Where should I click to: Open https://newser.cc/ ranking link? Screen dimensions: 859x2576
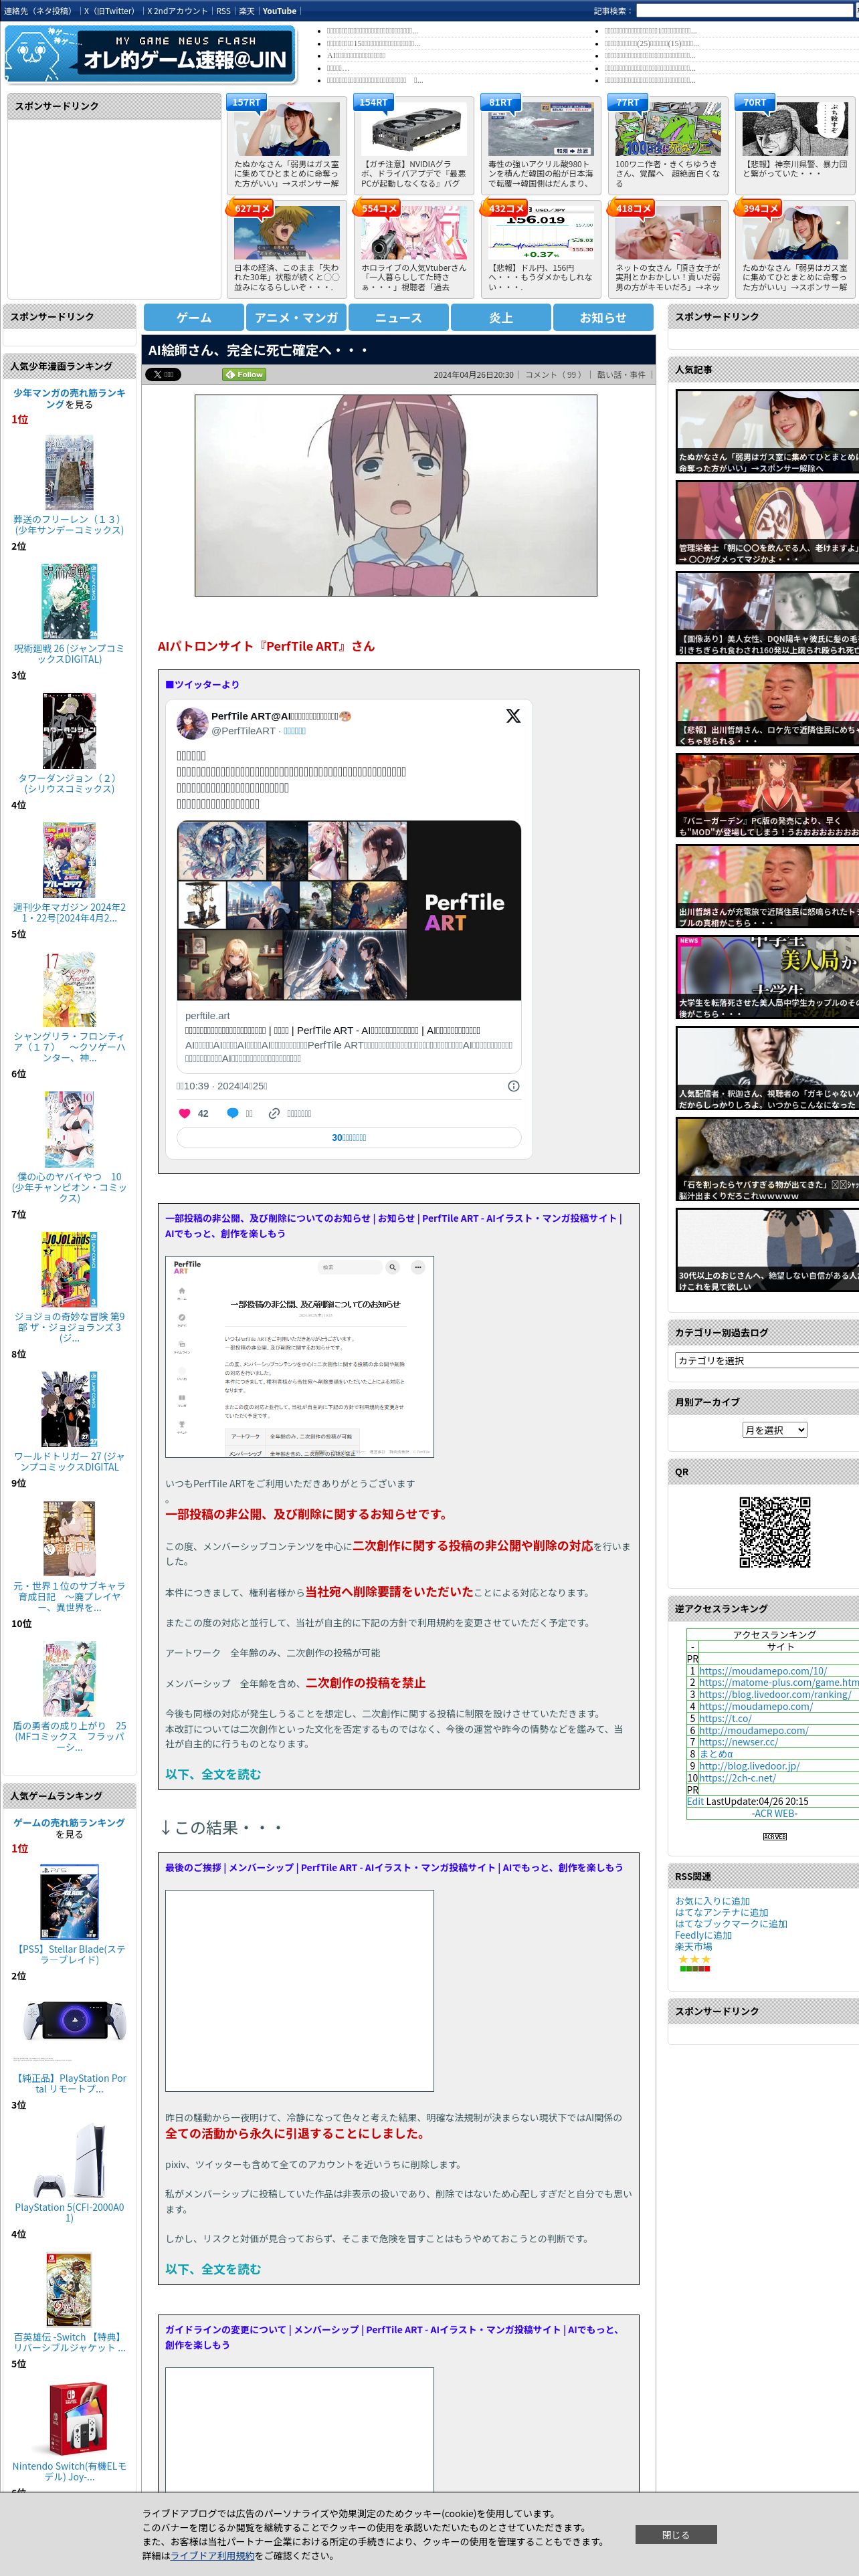[x=738, y=1741]
